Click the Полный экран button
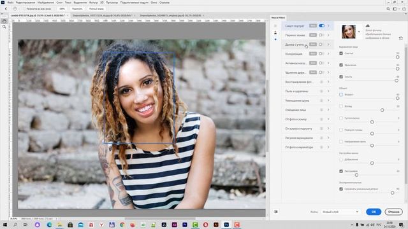The width and height of the screenshot is (408, 229). 96,9
